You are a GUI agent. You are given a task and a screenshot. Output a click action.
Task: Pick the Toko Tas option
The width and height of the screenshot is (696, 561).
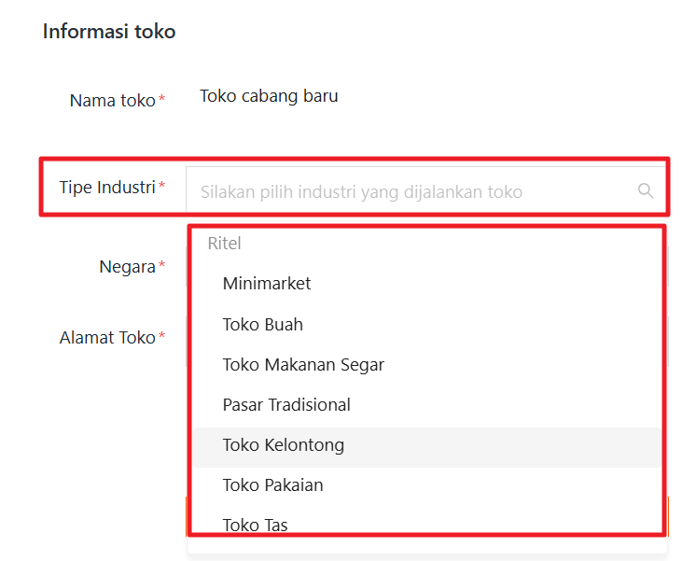[256, 525]
